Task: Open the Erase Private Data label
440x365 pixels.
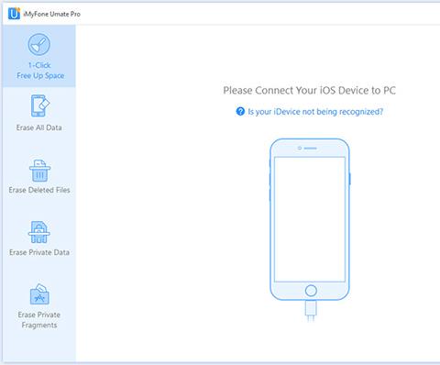Action: [39, 252]
